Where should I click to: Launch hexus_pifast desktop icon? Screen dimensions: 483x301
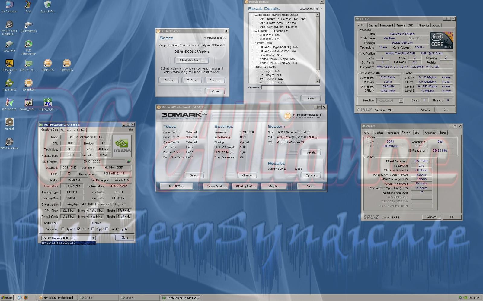tap(28, 105)
